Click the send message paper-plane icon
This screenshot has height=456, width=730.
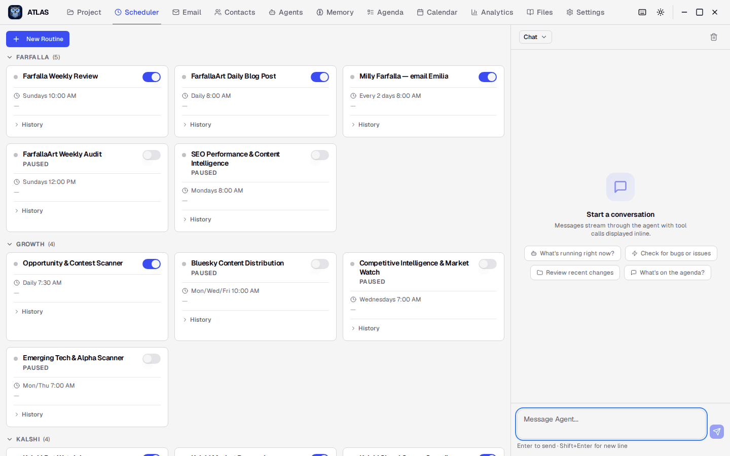click(717, 432)
